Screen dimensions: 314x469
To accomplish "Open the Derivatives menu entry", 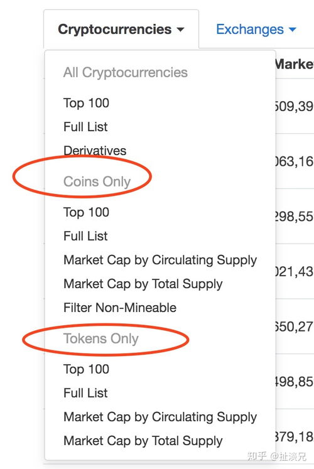I will tap(95, 151).
